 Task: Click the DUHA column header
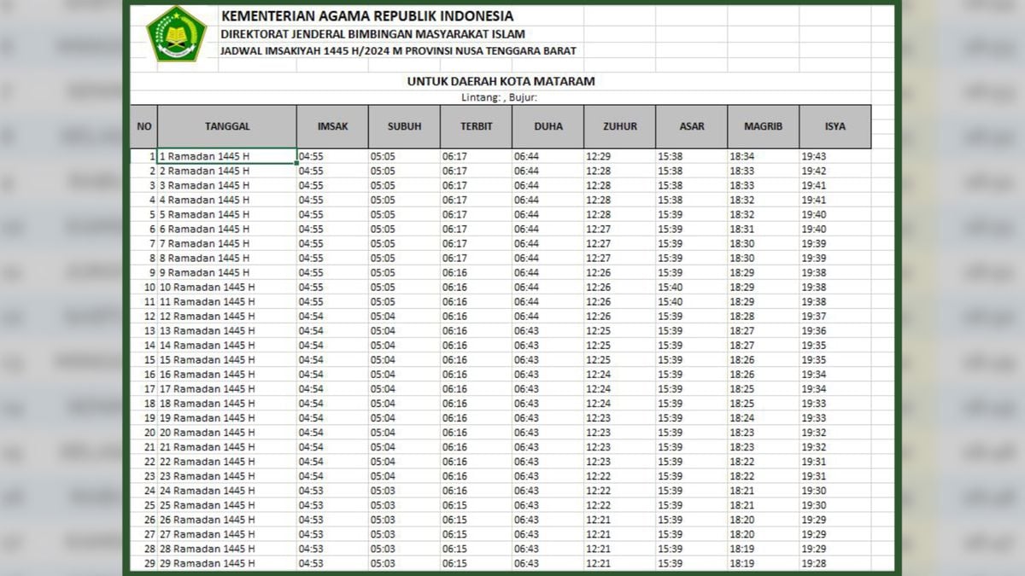548,126
